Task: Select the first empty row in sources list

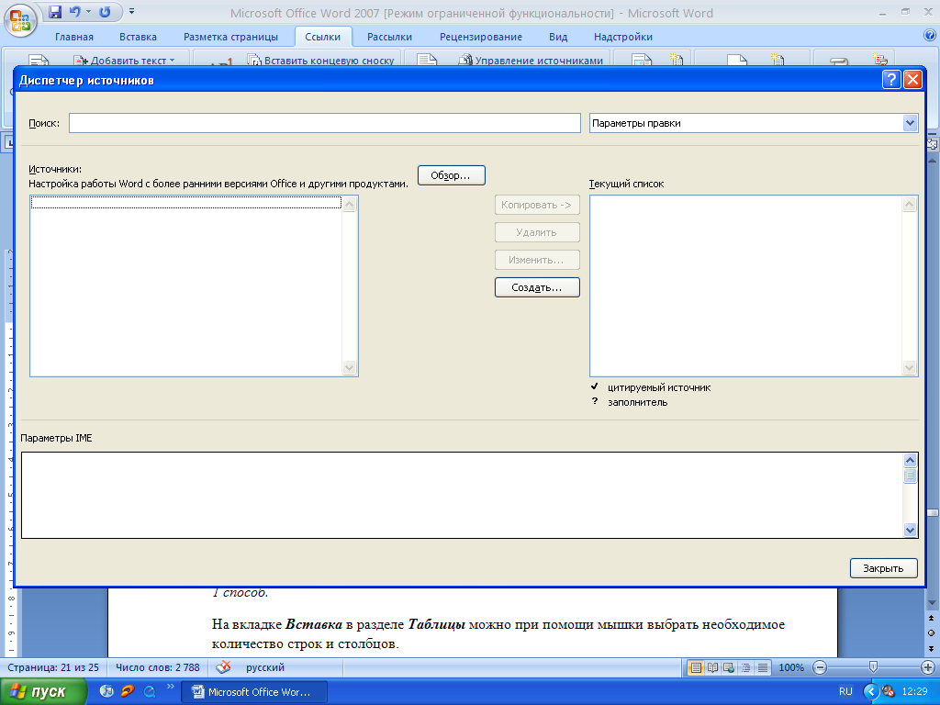Action: [x=185, y=203]
